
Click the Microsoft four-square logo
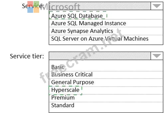coord(33,7)
